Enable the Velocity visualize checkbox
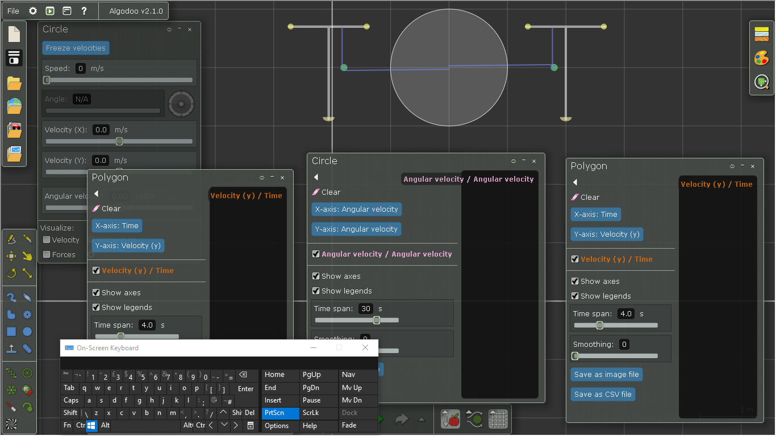The image size is (776, 436). point(47,240)
